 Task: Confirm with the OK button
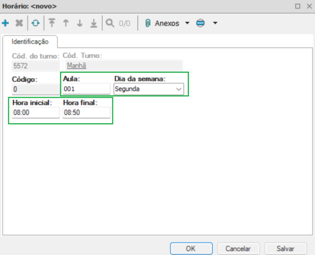[191, 249]
